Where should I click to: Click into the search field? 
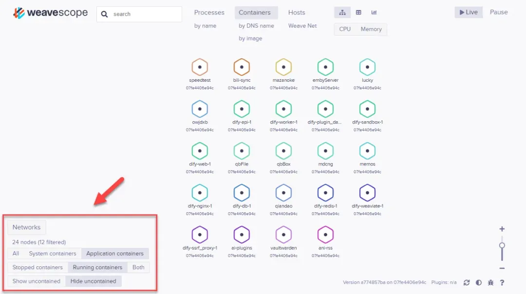tap(139, 14)
